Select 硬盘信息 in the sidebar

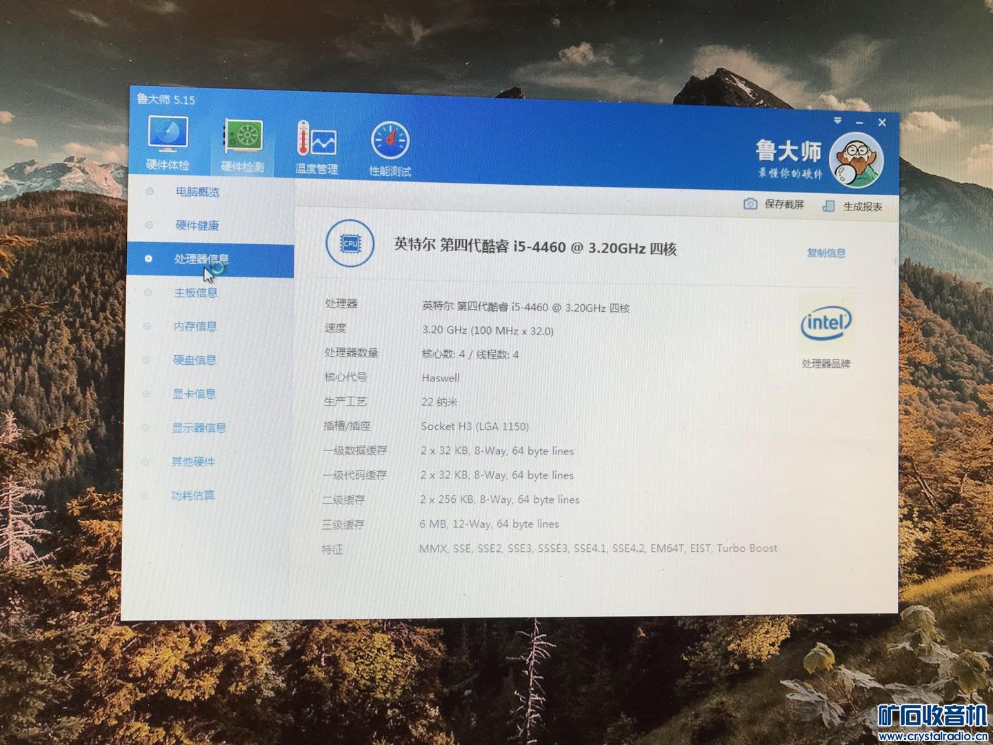click(x=194, y=360)
